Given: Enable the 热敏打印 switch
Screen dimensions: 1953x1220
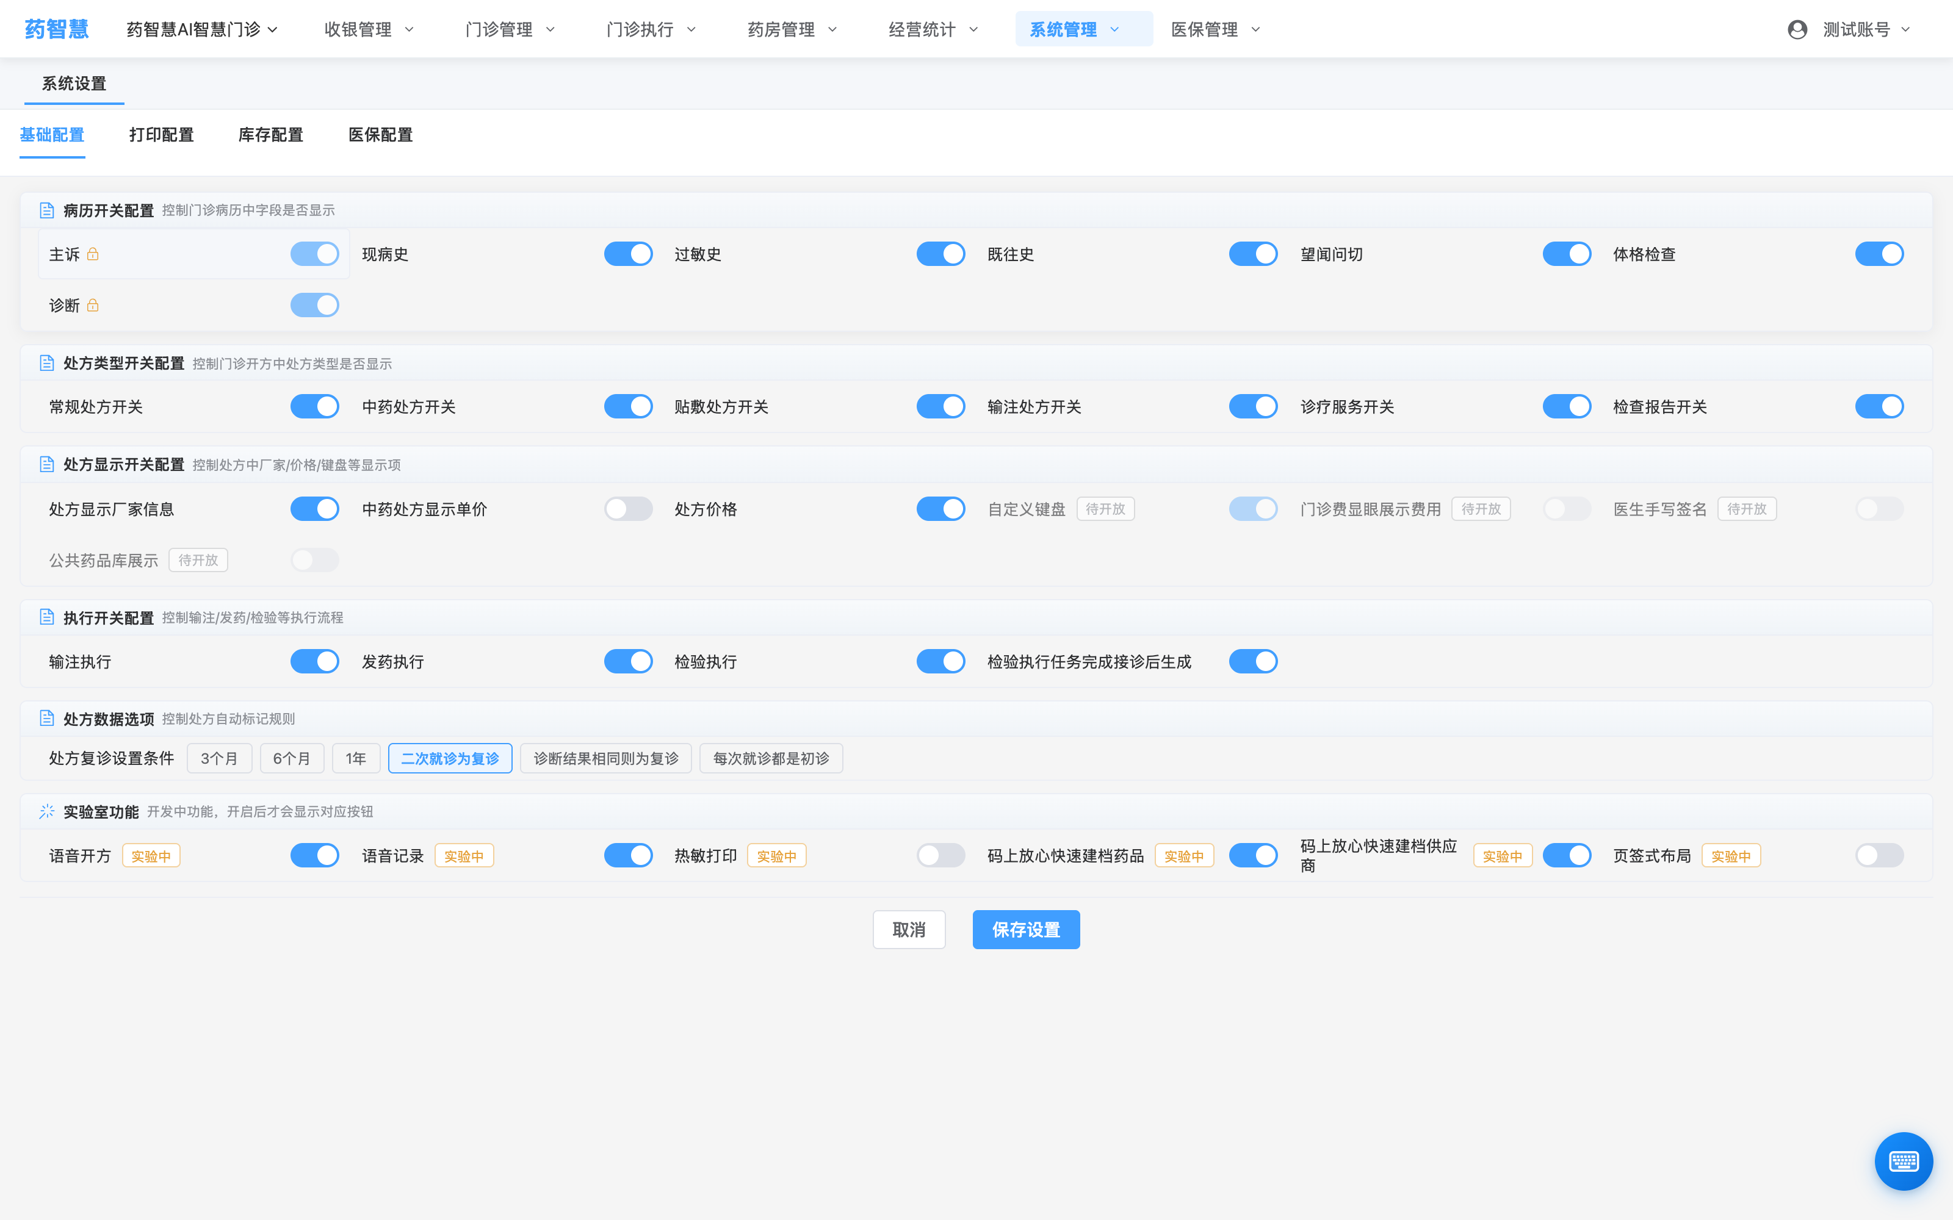Looking at the screenshot, I should pos(940,855).
